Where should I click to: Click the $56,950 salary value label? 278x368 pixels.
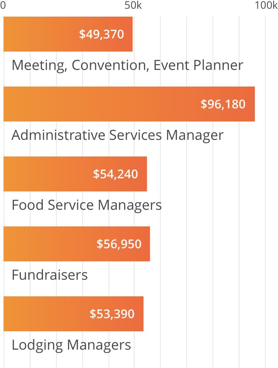(119, 243)
